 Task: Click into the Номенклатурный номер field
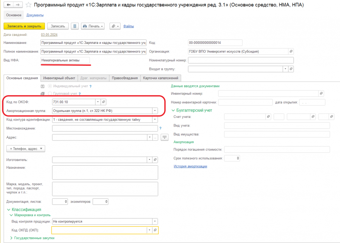[x=241, y=60]
